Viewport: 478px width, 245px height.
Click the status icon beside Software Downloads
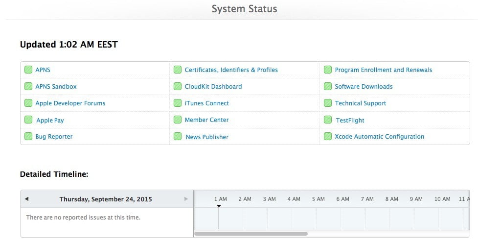point(328,87)
